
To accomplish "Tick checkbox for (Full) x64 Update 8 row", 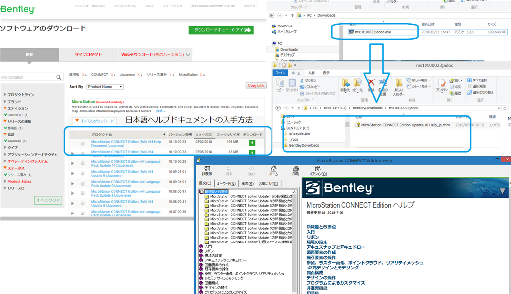I will 83,204.
